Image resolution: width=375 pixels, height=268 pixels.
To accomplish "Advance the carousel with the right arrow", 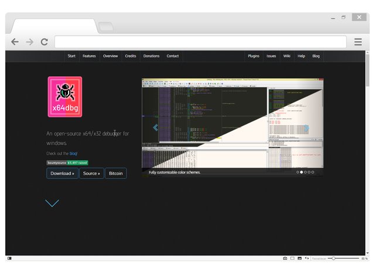I will (306, 128).
